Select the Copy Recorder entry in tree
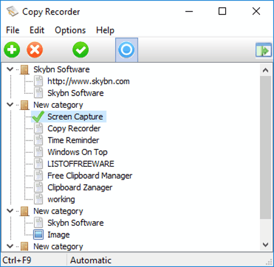 (74, 128)
